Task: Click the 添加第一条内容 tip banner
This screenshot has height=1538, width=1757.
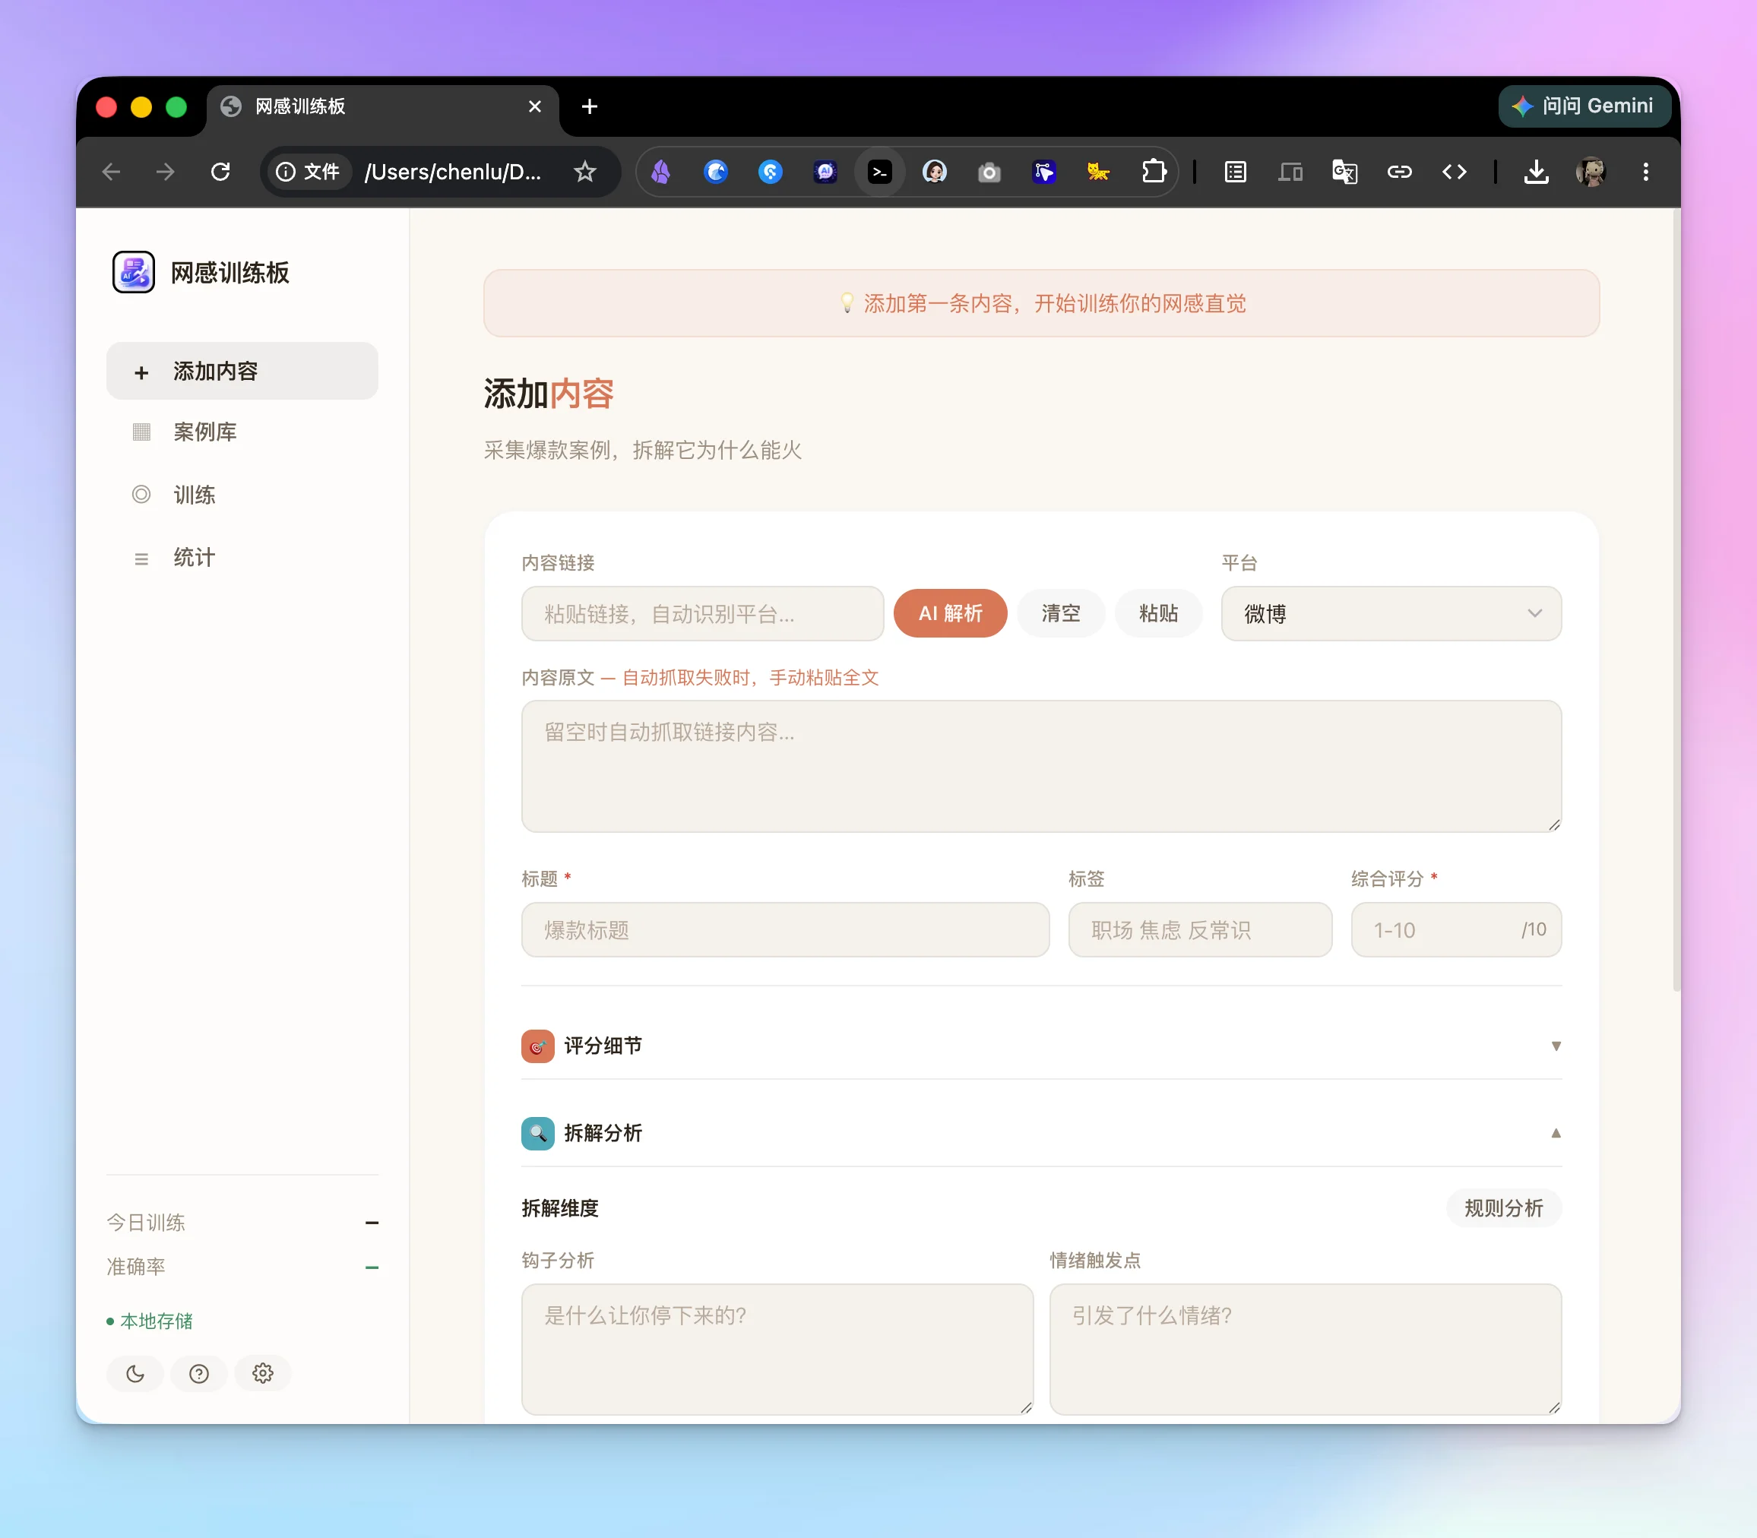Action: pyautogui.click(x=1041, y=303)
